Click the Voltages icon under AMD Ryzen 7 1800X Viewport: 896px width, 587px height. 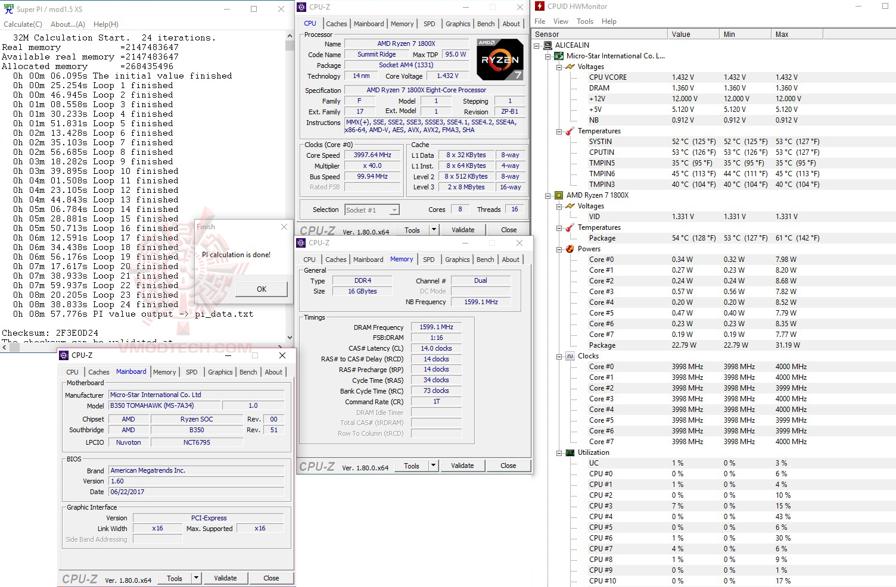tap(570, 206)
